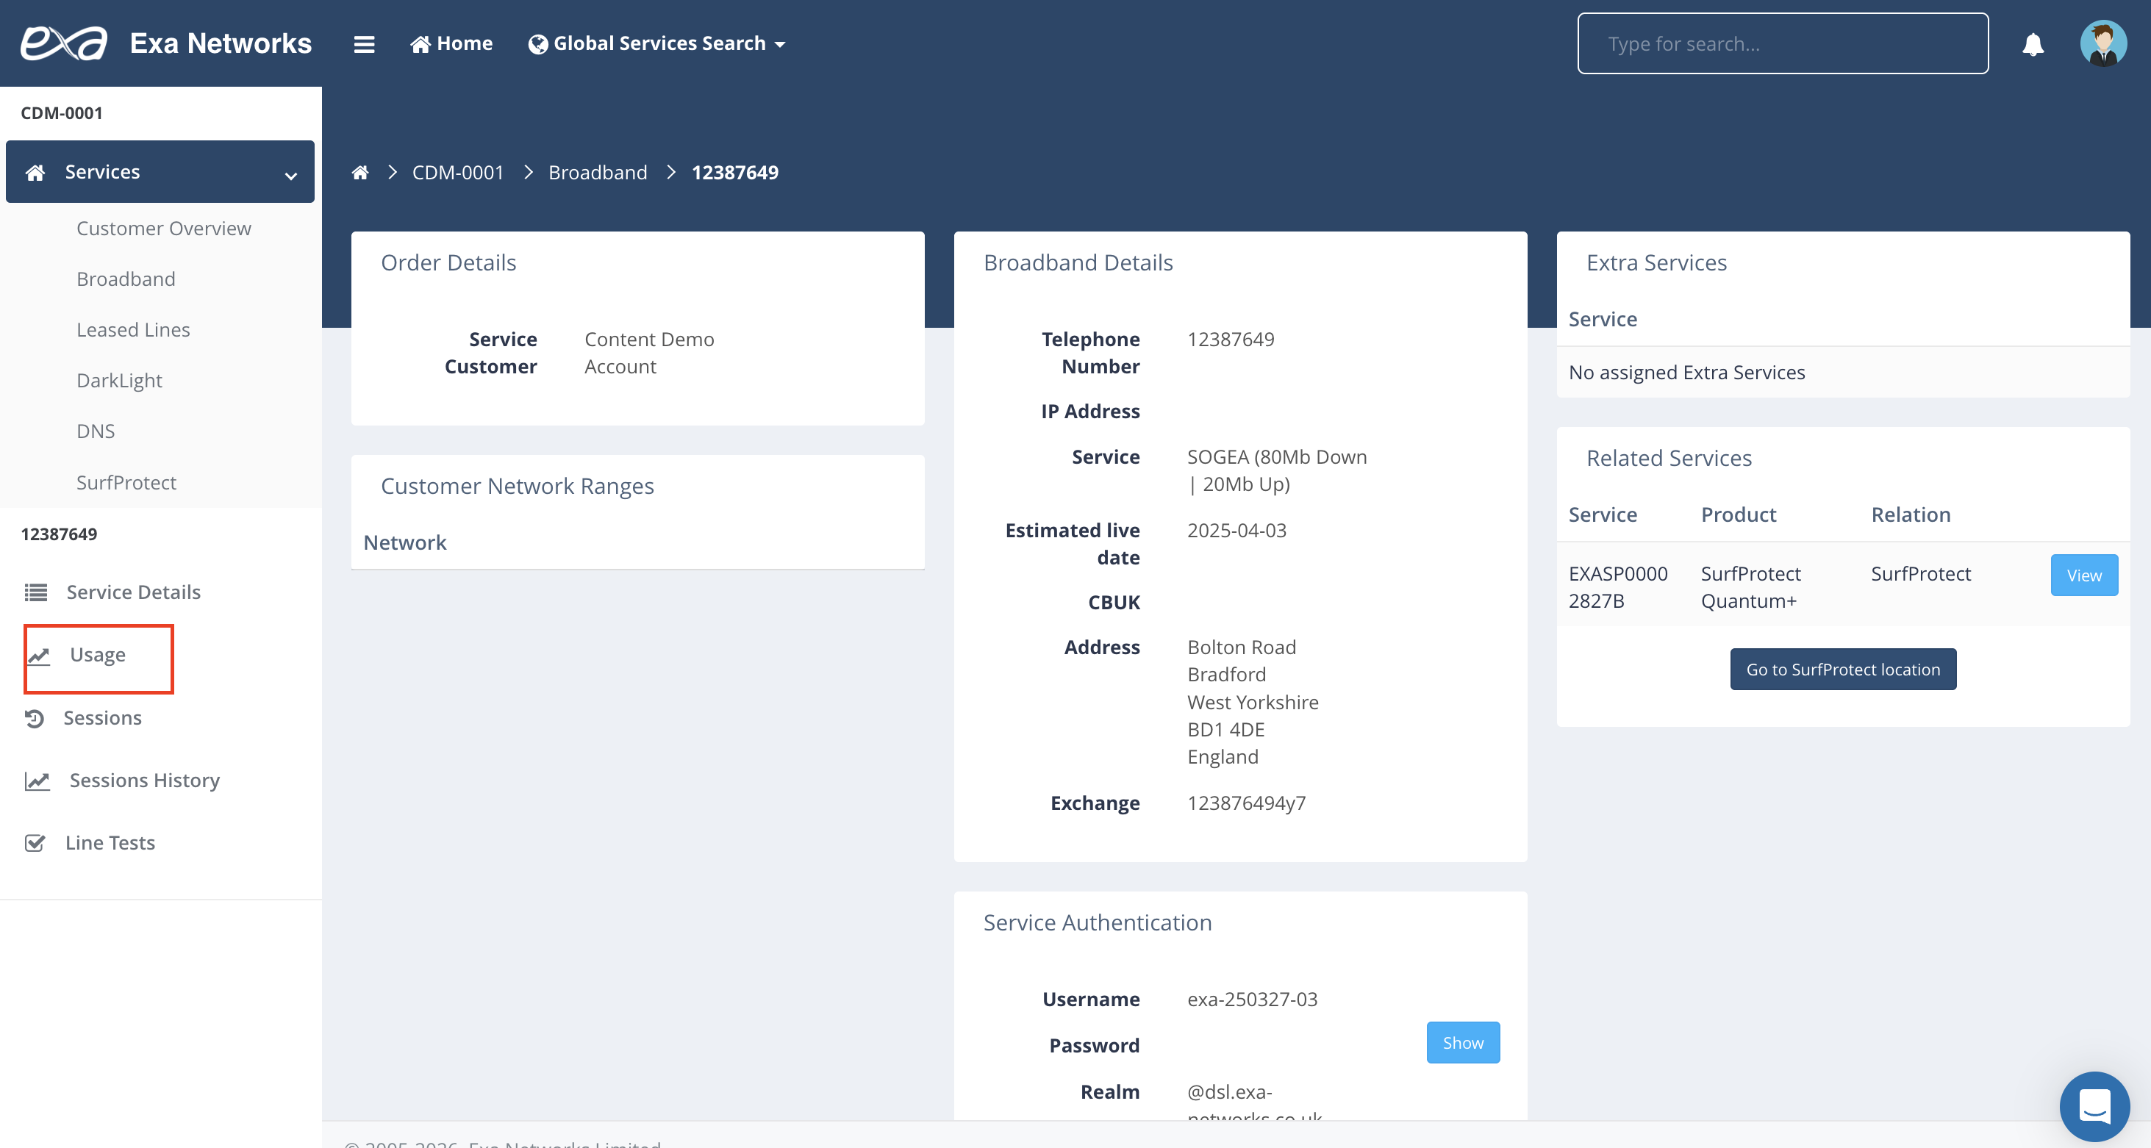Open Sessions History page

click(x=145, y=781)
